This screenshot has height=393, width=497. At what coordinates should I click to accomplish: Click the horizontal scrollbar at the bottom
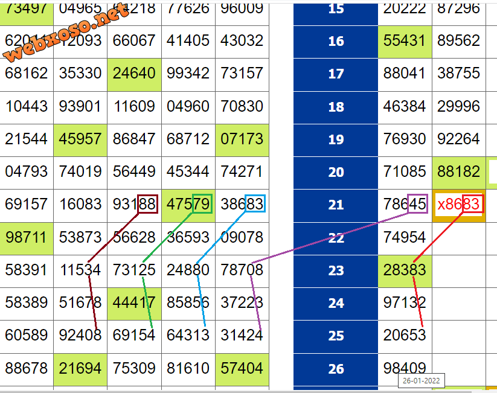click(242, 390)
